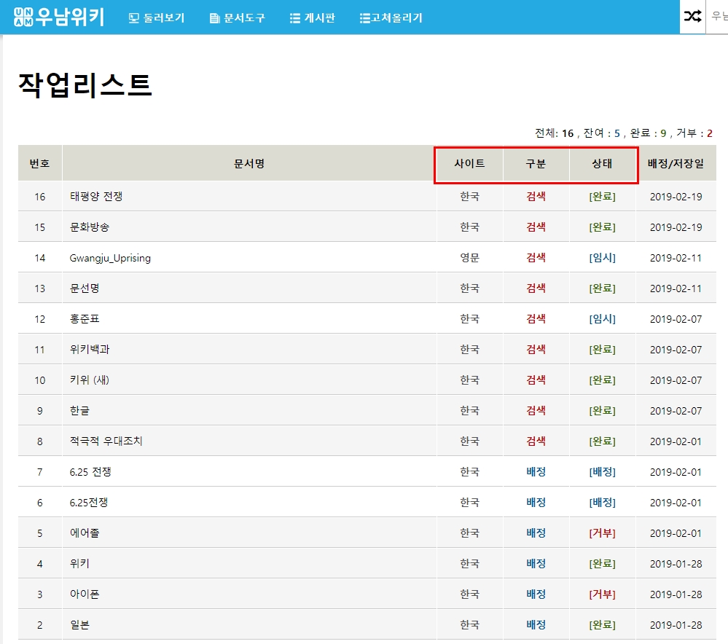
Task: Click [임시] status for 홍준표
Action: (x=602, y=319)
